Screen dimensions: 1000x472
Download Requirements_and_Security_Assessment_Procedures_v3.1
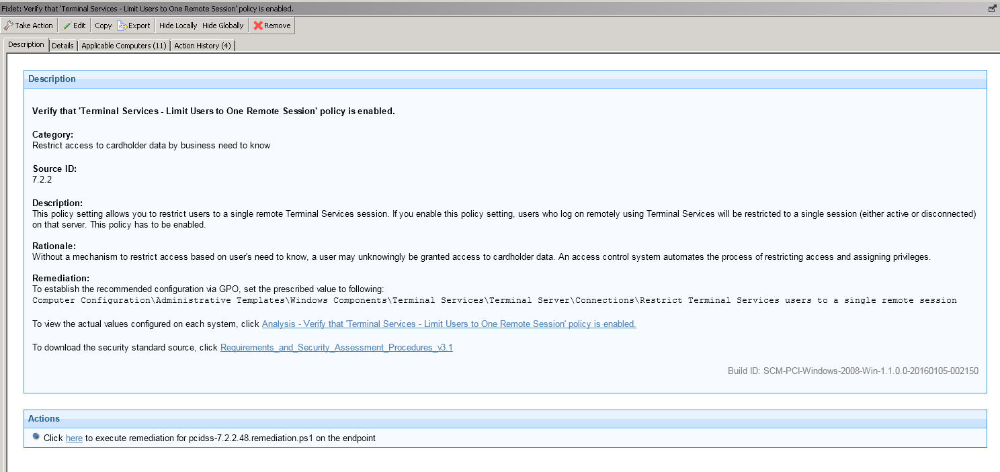[x=336, y=348]
